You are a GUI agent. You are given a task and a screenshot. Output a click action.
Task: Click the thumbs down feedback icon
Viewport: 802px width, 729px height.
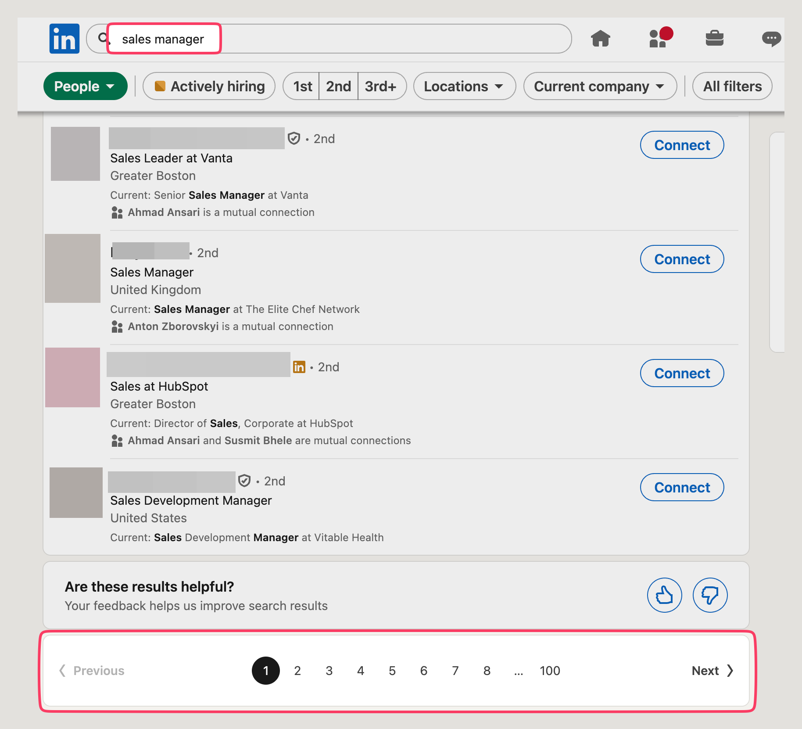tap(710, 595)
